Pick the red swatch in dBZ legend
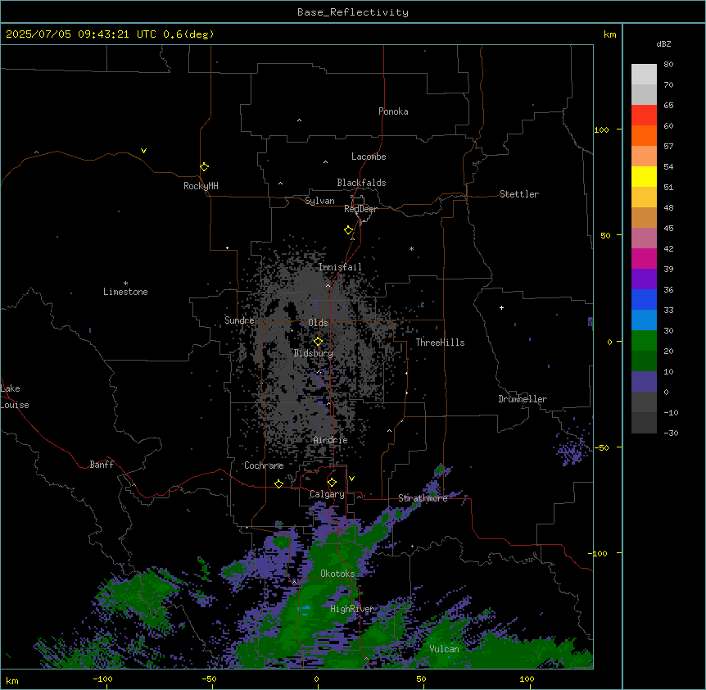The image size is (706, 690). [644, 115]
